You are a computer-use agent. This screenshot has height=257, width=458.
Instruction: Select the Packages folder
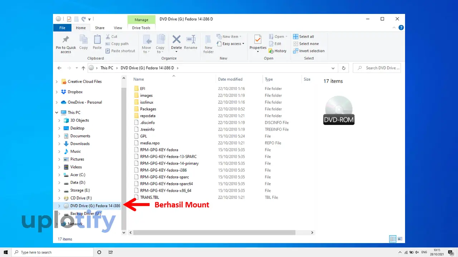pyautogui.click(x=148, y=109)
